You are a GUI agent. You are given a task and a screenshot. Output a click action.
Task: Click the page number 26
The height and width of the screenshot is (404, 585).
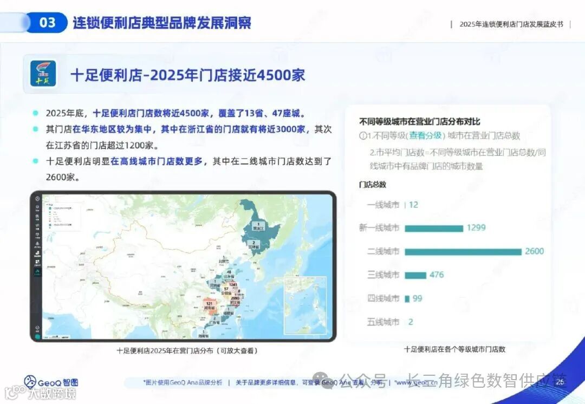[x=560, y=382]
